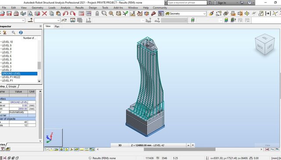Click the Redo red arrow icon
The width and height of the screenshot is (281, 160).
click(x=72, y=14)
